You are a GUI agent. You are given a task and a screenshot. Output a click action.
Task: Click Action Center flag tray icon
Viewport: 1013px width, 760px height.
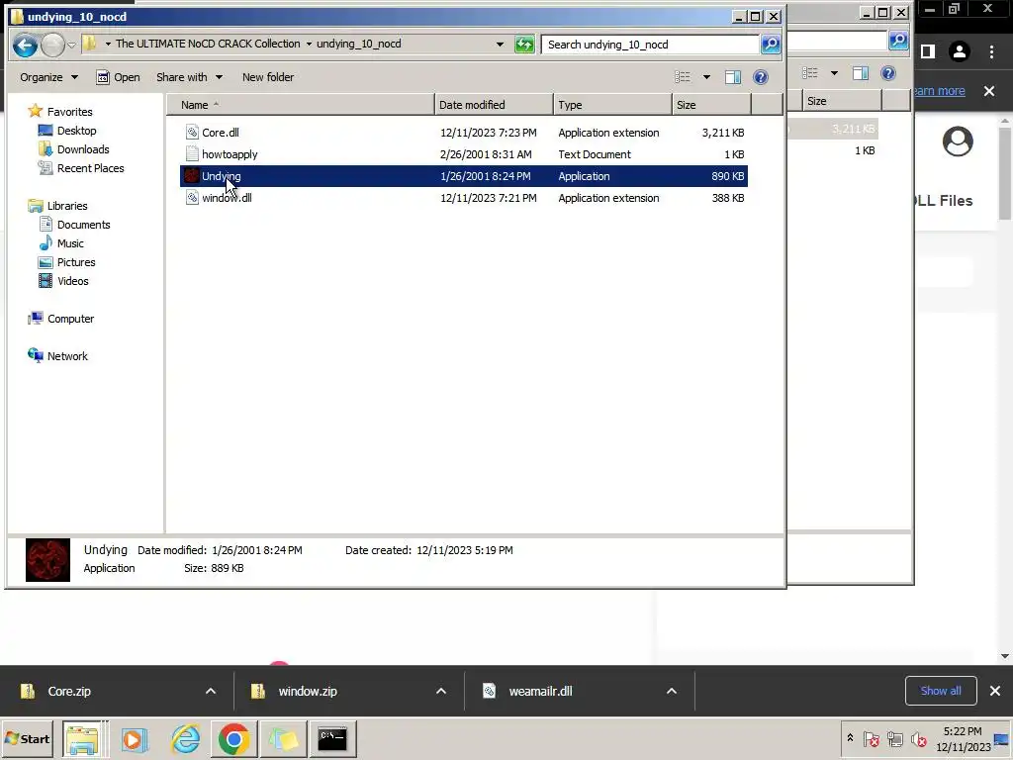click(x=872, y=738)
